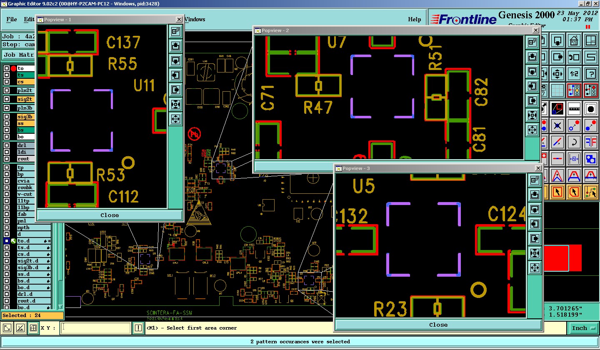Click the red selected-feature color preview
The height and width of the screenshot is (350, 600).
562,258
